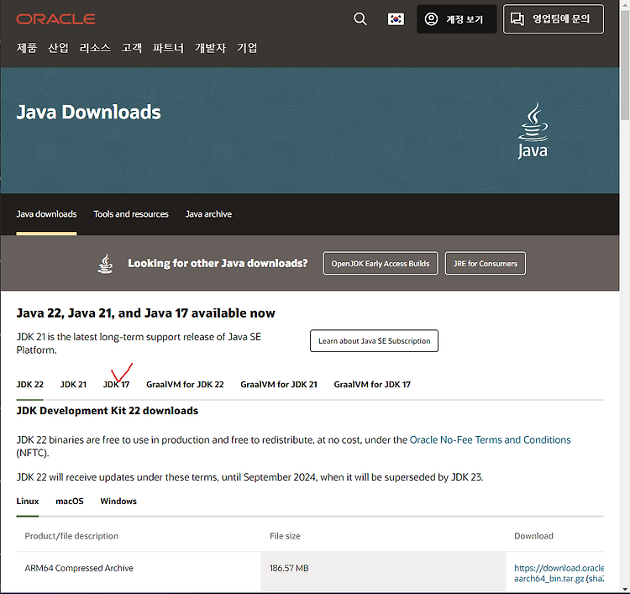The image size is (630, 594).
Task: Select the JDK 21 tab
Action: coord(73,385)
